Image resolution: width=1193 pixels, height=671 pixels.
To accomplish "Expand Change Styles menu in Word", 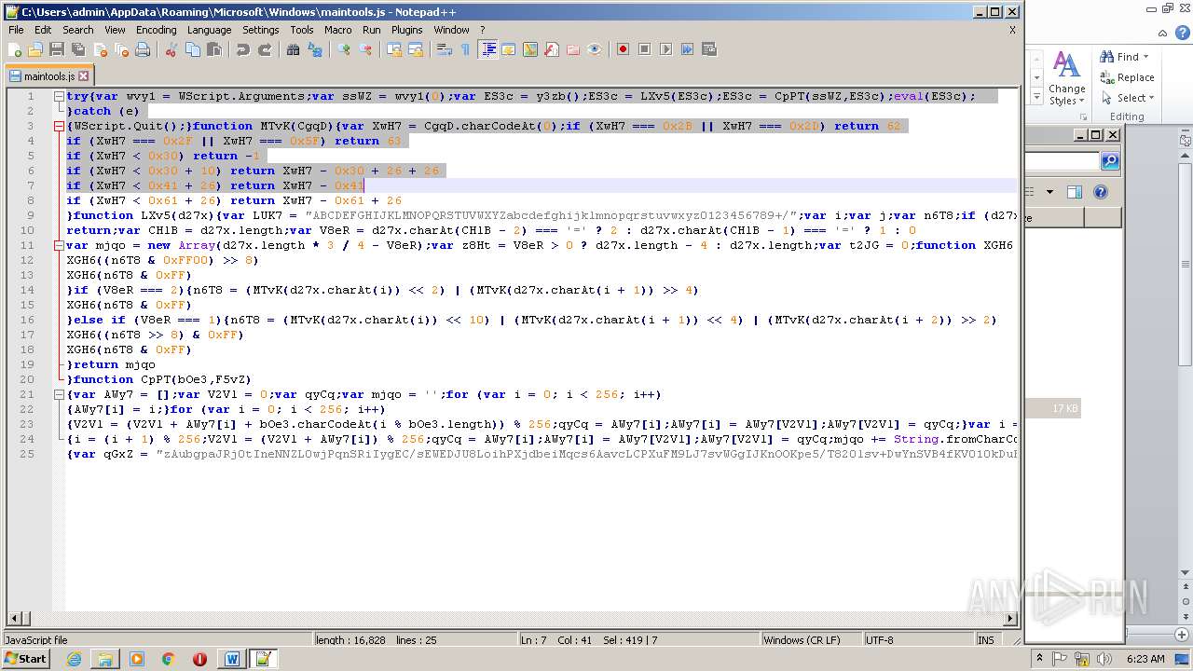I will pos(1067,78).
